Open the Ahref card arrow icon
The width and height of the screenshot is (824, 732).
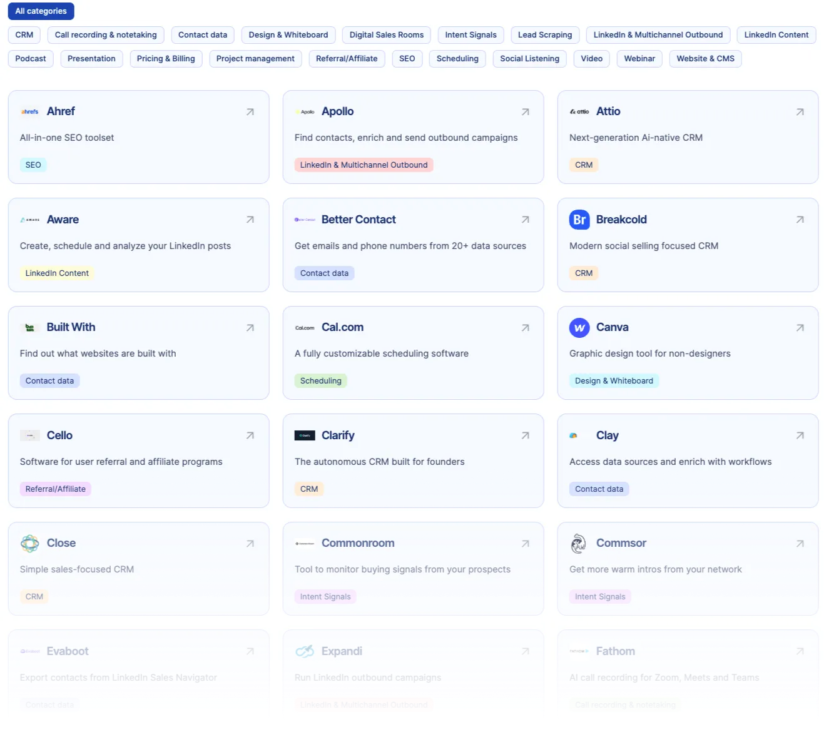tap(250, 112)
